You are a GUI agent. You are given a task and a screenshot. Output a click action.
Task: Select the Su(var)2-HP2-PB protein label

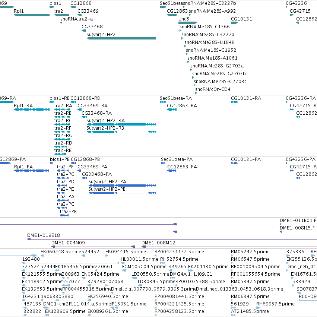coord(107,189)
